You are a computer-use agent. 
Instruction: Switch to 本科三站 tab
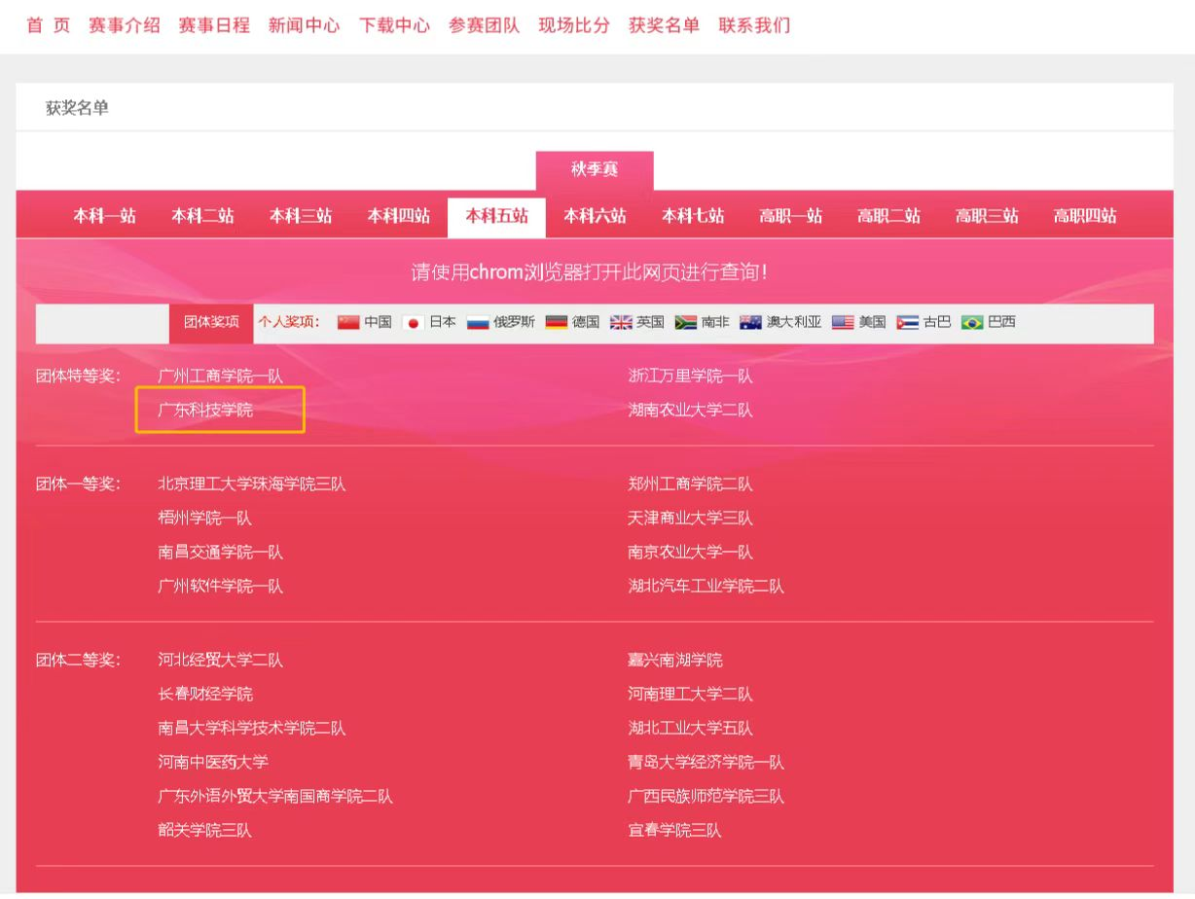pos(301,217)
